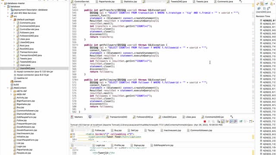This screenshot has width=276, height=155.
Task: Clear the console output
Action: (219, 121)
